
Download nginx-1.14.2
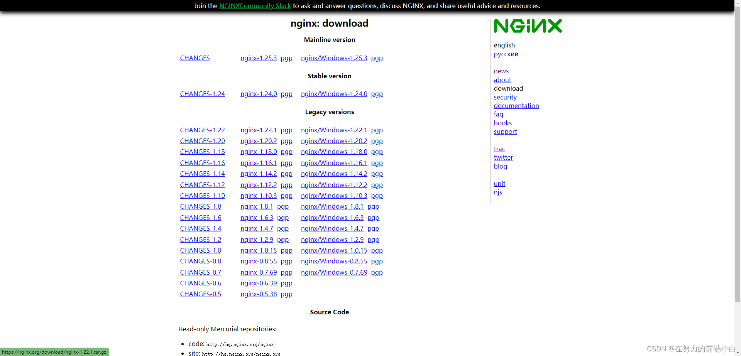tap(259, 174)
